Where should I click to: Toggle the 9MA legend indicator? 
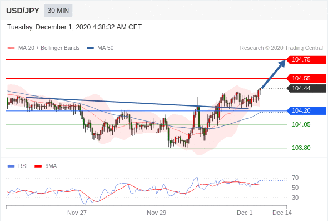click(38, 167)
